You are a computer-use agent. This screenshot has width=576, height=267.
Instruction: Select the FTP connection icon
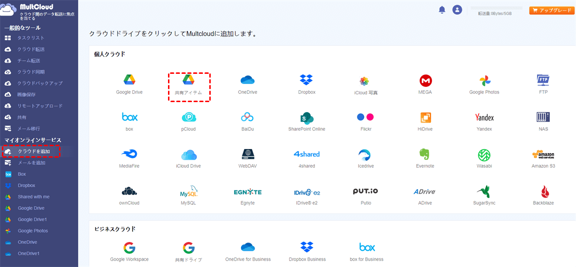click(543, 80)
